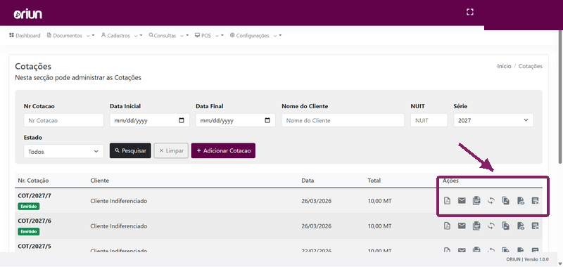Click the envelope icon in COT/2027/6 row
This screenshot has width=563, height=267.
462,226
